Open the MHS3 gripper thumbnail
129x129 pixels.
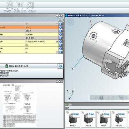(x=88, y=119)
